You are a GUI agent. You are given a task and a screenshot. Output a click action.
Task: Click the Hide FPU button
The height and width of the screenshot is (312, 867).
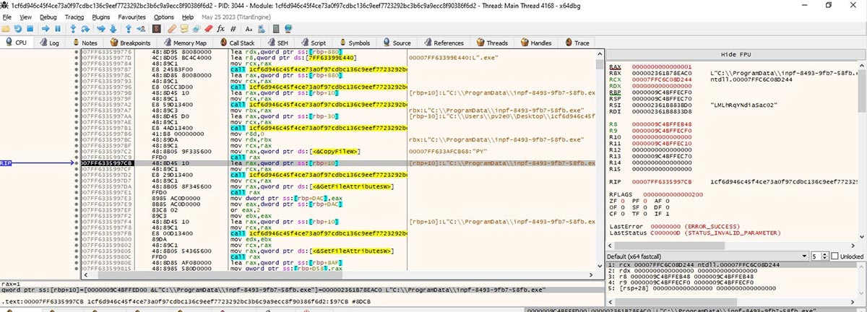735,55
